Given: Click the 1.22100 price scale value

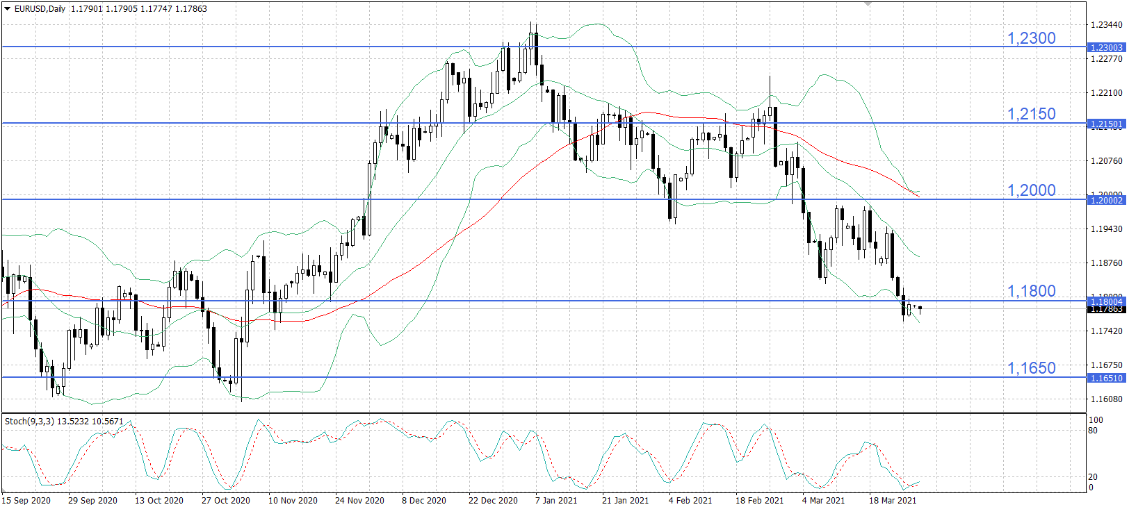Looking at the screenshot, I should 1106,92.
